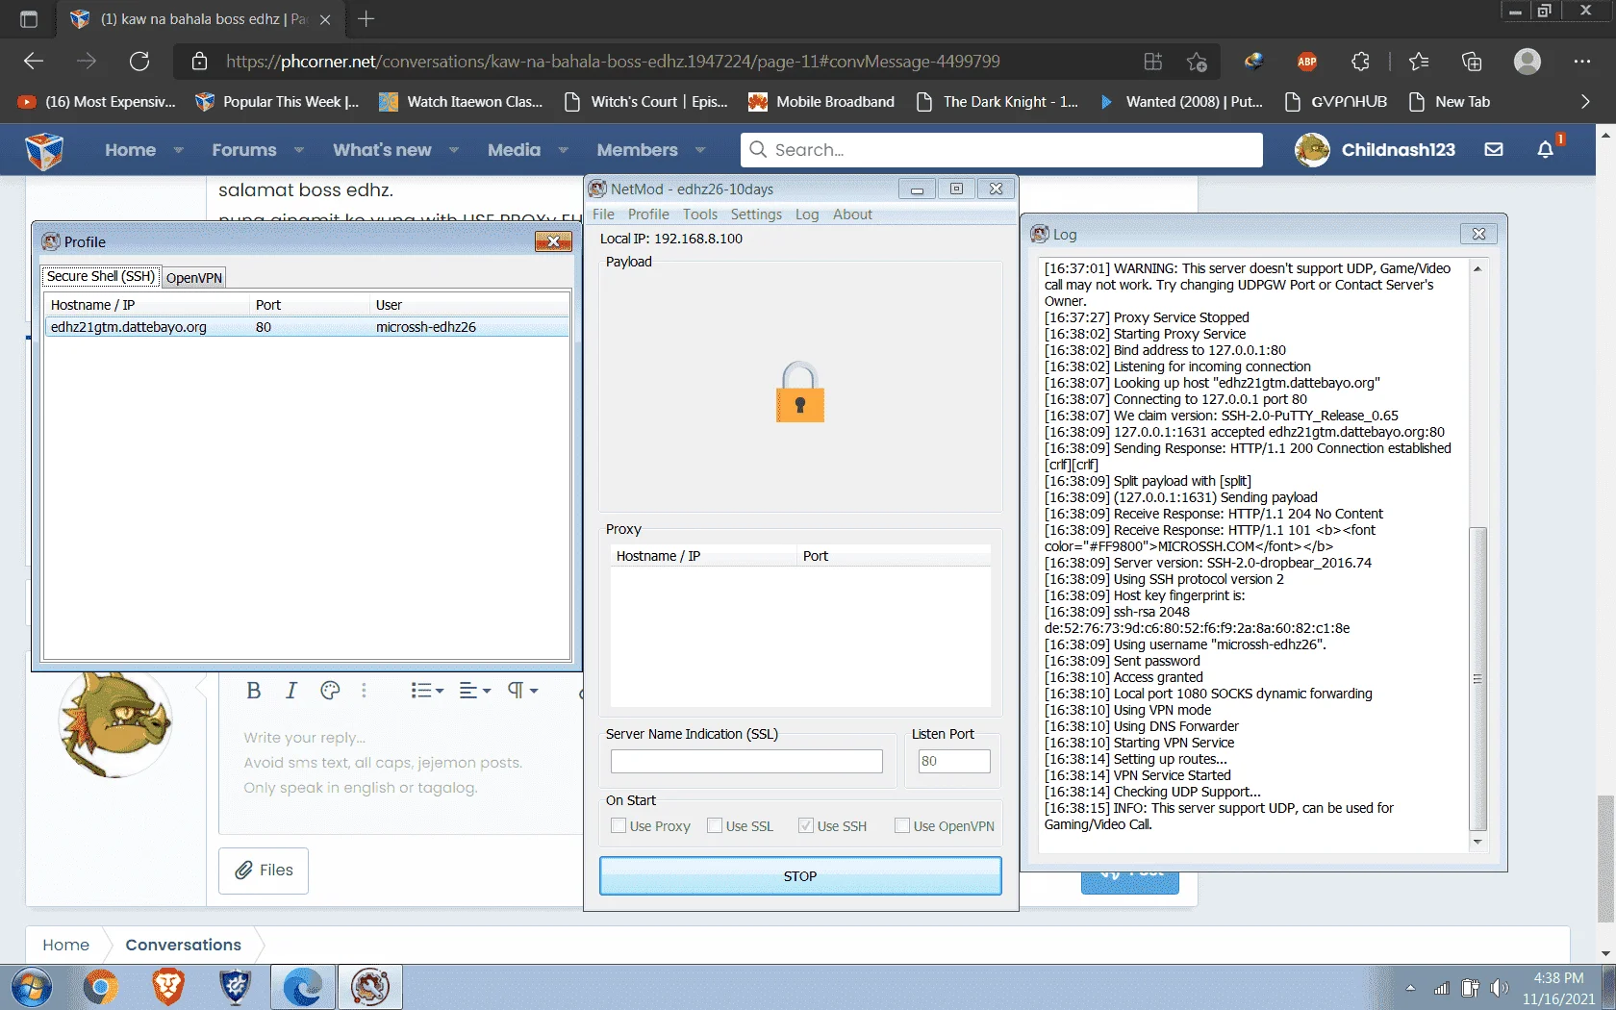The height and width of the screenshot is (1010, 1616).
Task: Open the inbox envelope icon
Action: point(1494,149)
